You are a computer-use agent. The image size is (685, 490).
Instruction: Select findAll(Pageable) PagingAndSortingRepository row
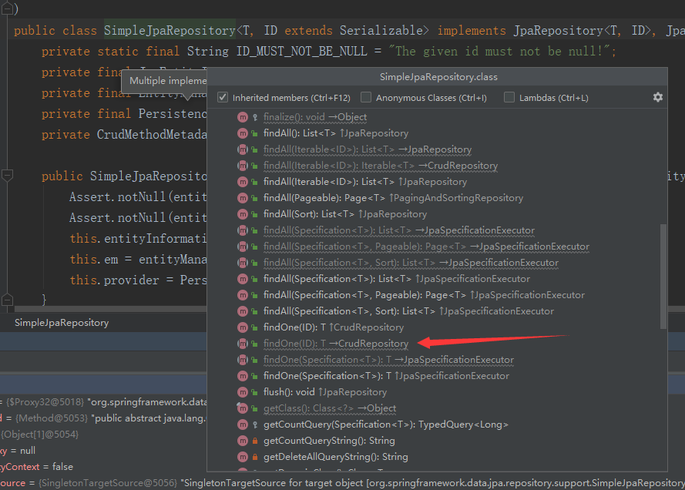click(x=437, y=198)
